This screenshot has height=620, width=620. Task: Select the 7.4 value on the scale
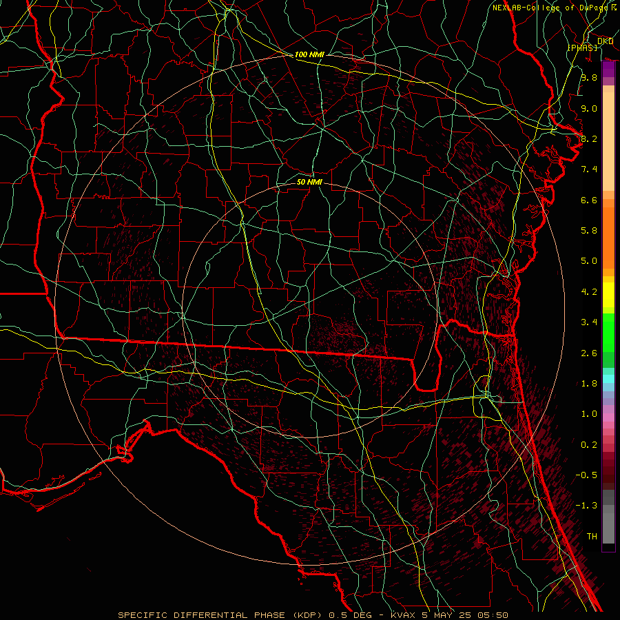[x=589, y=169]
